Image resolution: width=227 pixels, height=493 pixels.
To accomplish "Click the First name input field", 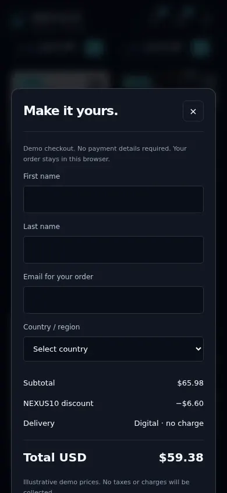I will coord(114,199).
